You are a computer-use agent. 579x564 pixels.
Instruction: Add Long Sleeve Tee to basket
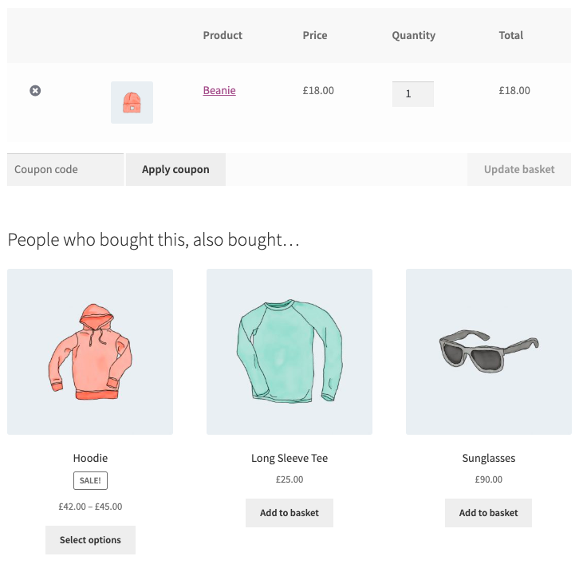[289, 513]
